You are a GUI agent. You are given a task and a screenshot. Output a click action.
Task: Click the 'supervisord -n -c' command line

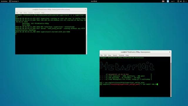tap(51, 16)
